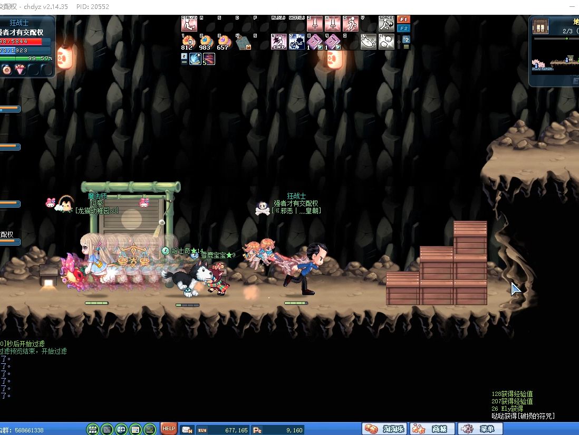Activate the sword skill in slot X
Image resolution: width=579 pixels, height=435 pixels.
tap(333, 24)
